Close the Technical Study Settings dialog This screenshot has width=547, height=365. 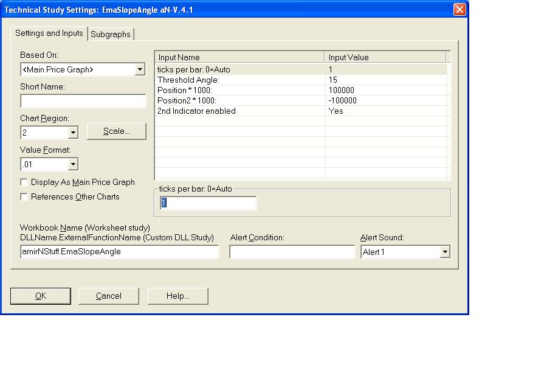click(459, 10)
